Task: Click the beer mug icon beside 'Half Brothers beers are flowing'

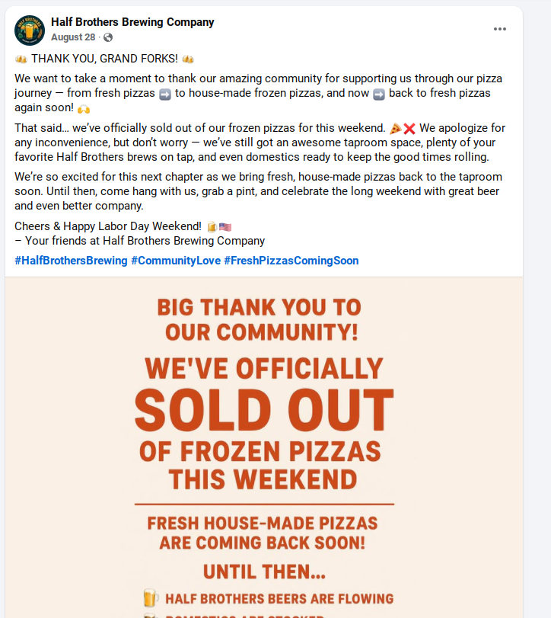Action: tap(151, 598)
